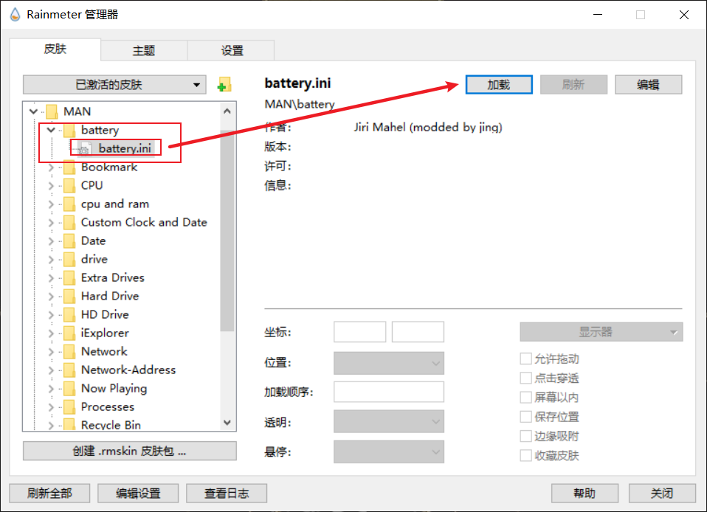707x512 pixels.
Task: Click the tree scrollbar up arrow
Action: (x=227, y=111)
